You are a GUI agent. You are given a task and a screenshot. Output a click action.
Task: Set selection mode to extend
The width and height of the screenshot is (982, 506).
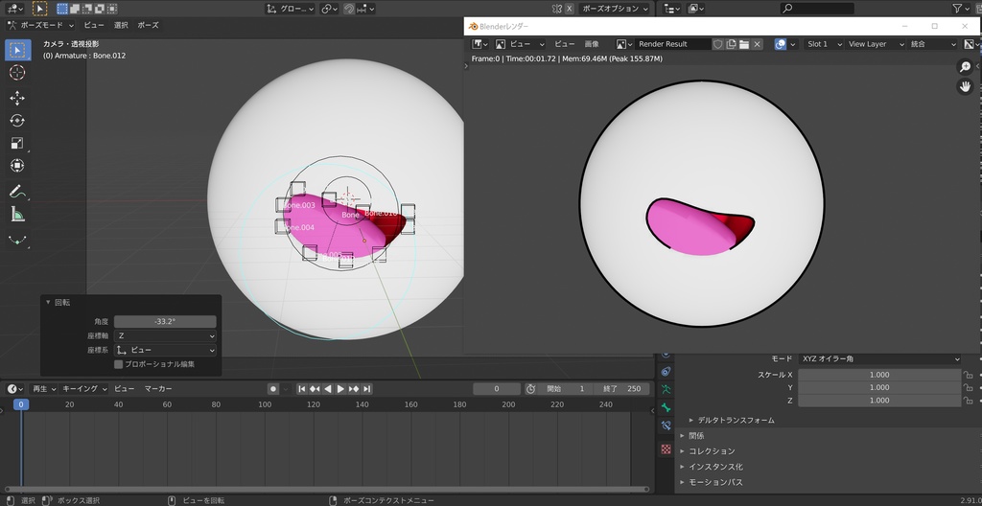(75, 9)
